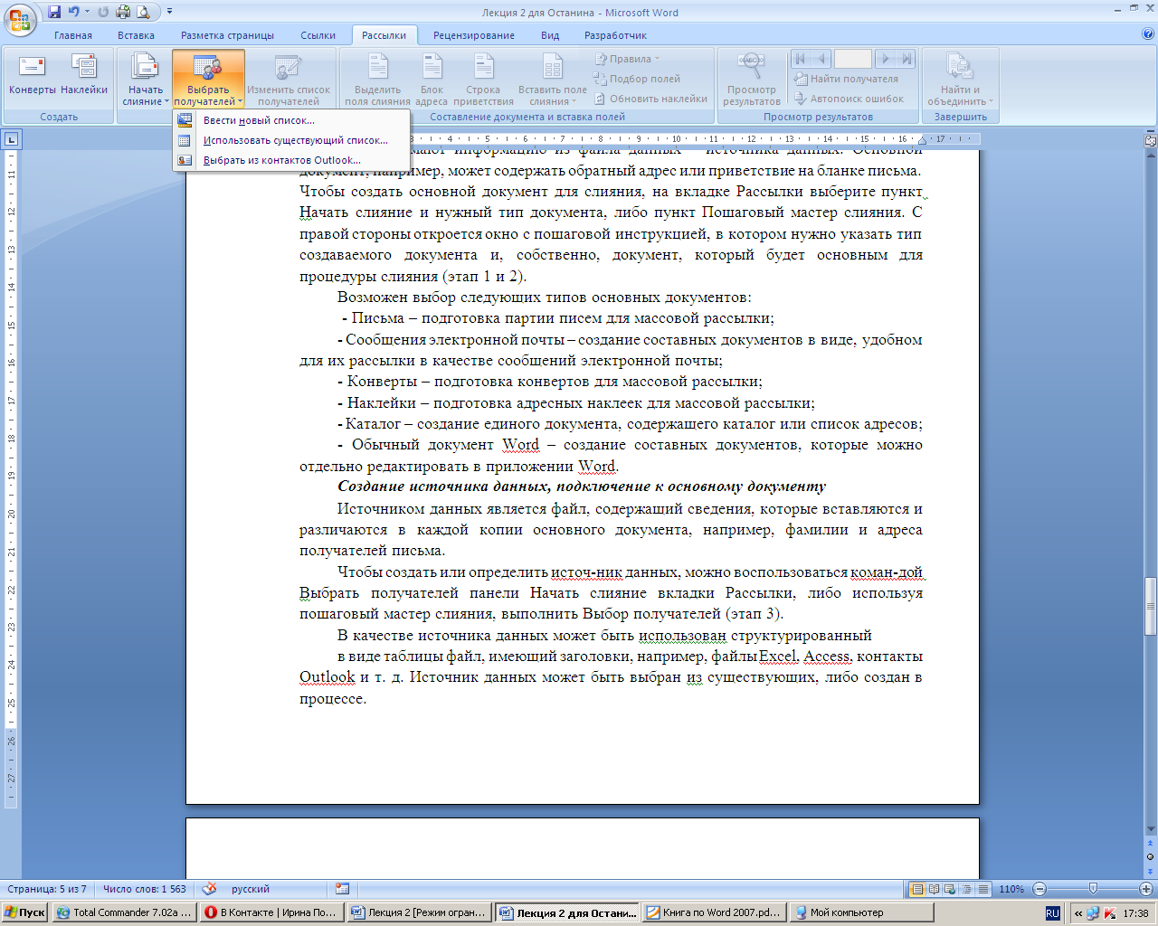Switch to Outline view
1158x926 pixels.
(x=967, y=889)
